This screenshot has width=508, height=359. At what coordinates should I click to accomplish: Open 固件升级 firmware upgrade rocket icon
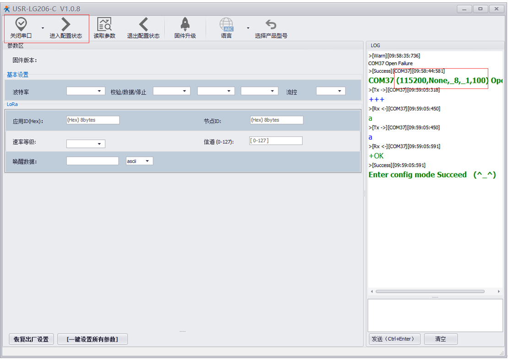pos(185,24)
